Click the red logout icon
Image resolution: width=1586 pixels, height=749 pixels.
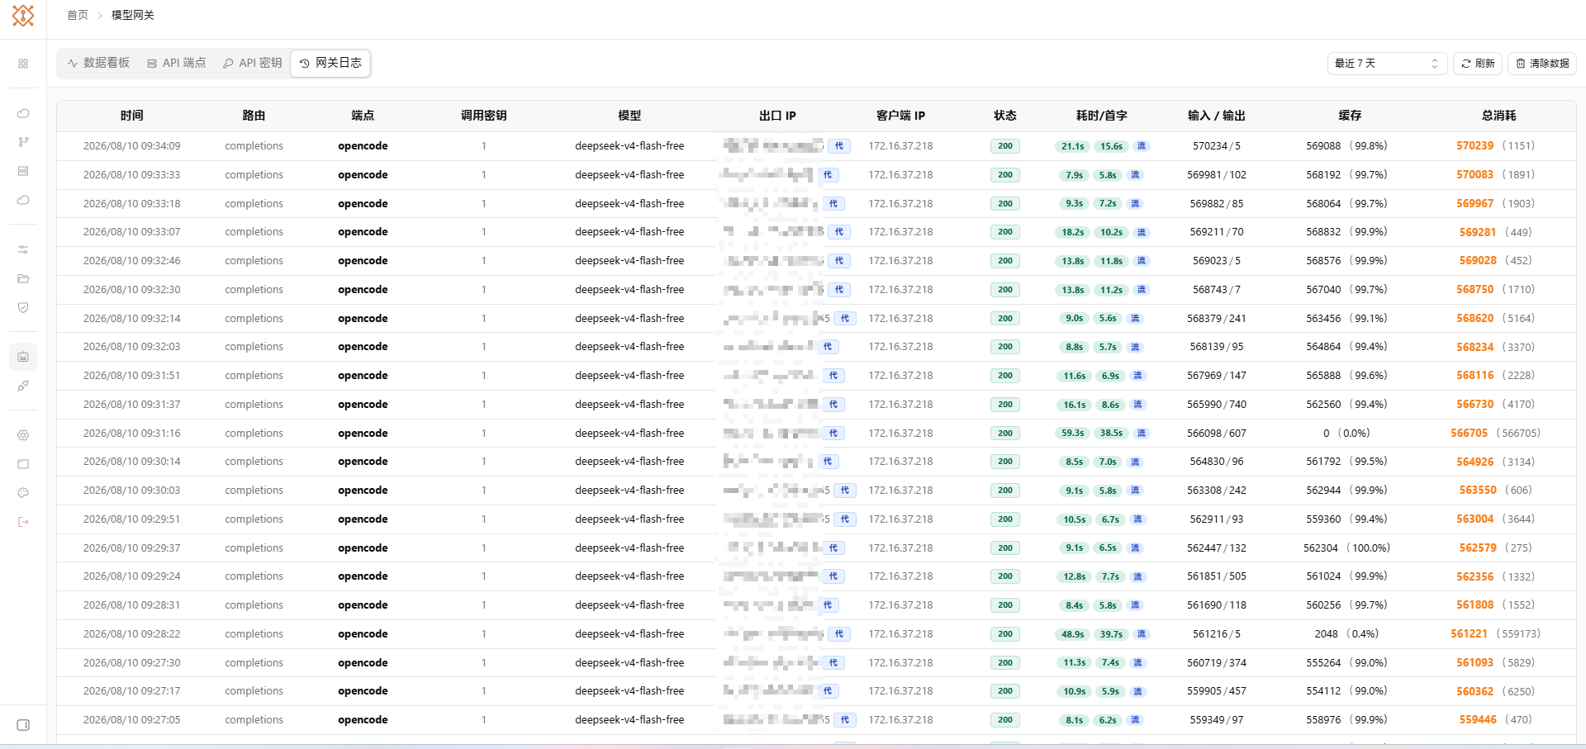23,522
